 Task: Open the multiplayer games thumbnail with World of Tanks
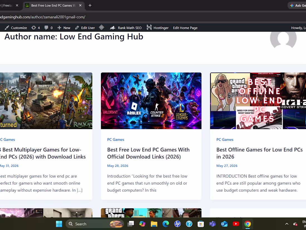pyautogui.click(x=46, y=101)
